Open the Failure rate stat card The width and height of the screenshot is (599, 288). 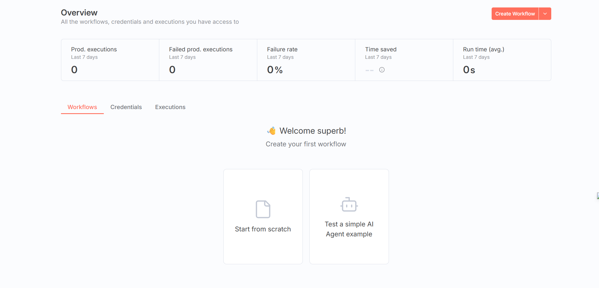tap(306, 60)
